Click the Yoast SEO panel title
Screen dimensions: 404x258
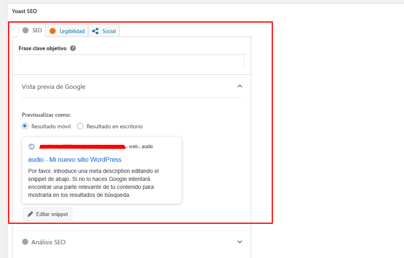click(25, 11)
